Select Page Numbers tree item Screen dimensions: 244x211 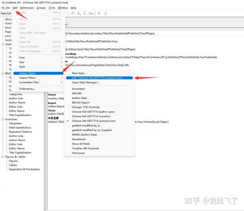[8, 32]
